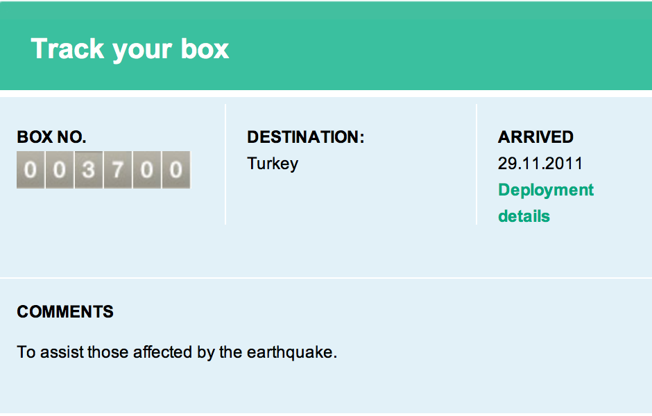Select the second zero tile before the 3
This screenshot has width=652, height=416.
[60, 170]
